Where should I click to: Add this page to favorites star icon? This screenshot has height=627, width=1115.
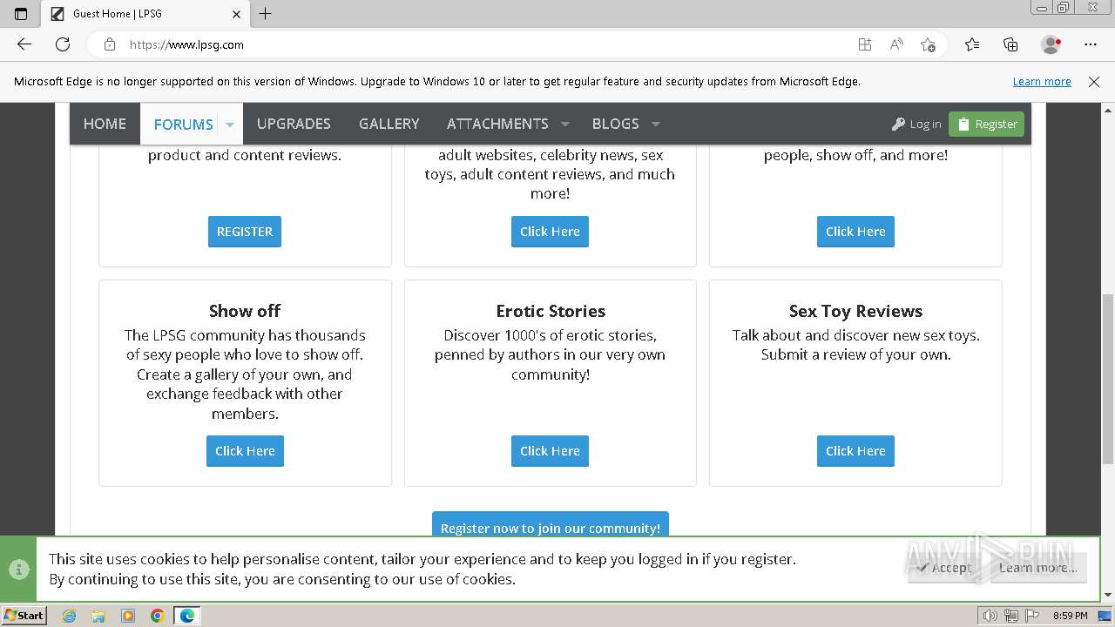tap(928, 44)
